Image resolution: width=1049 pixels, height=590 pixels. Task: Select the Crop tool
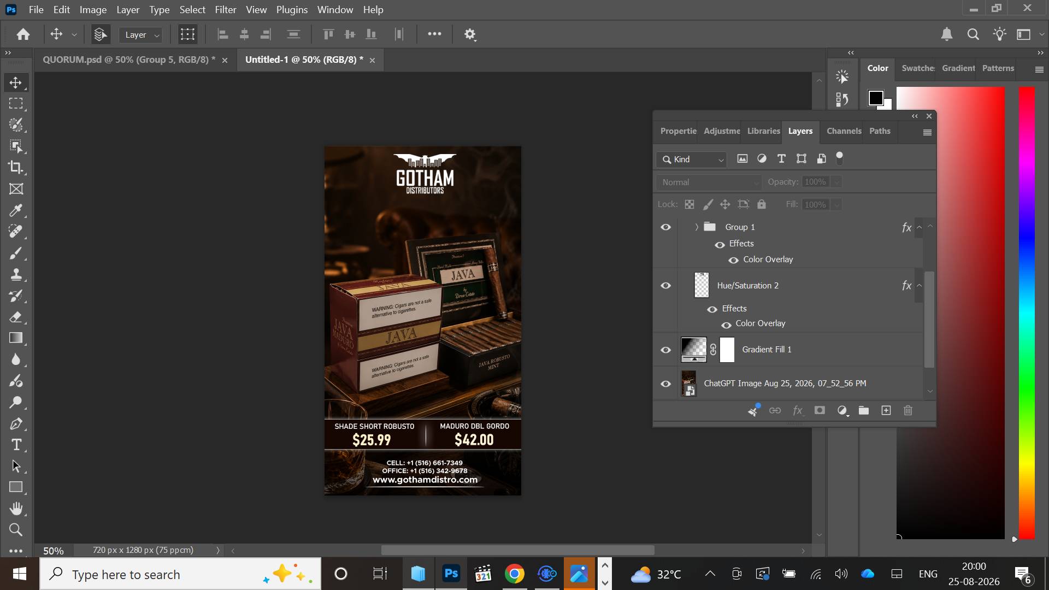tap(16, 167)
